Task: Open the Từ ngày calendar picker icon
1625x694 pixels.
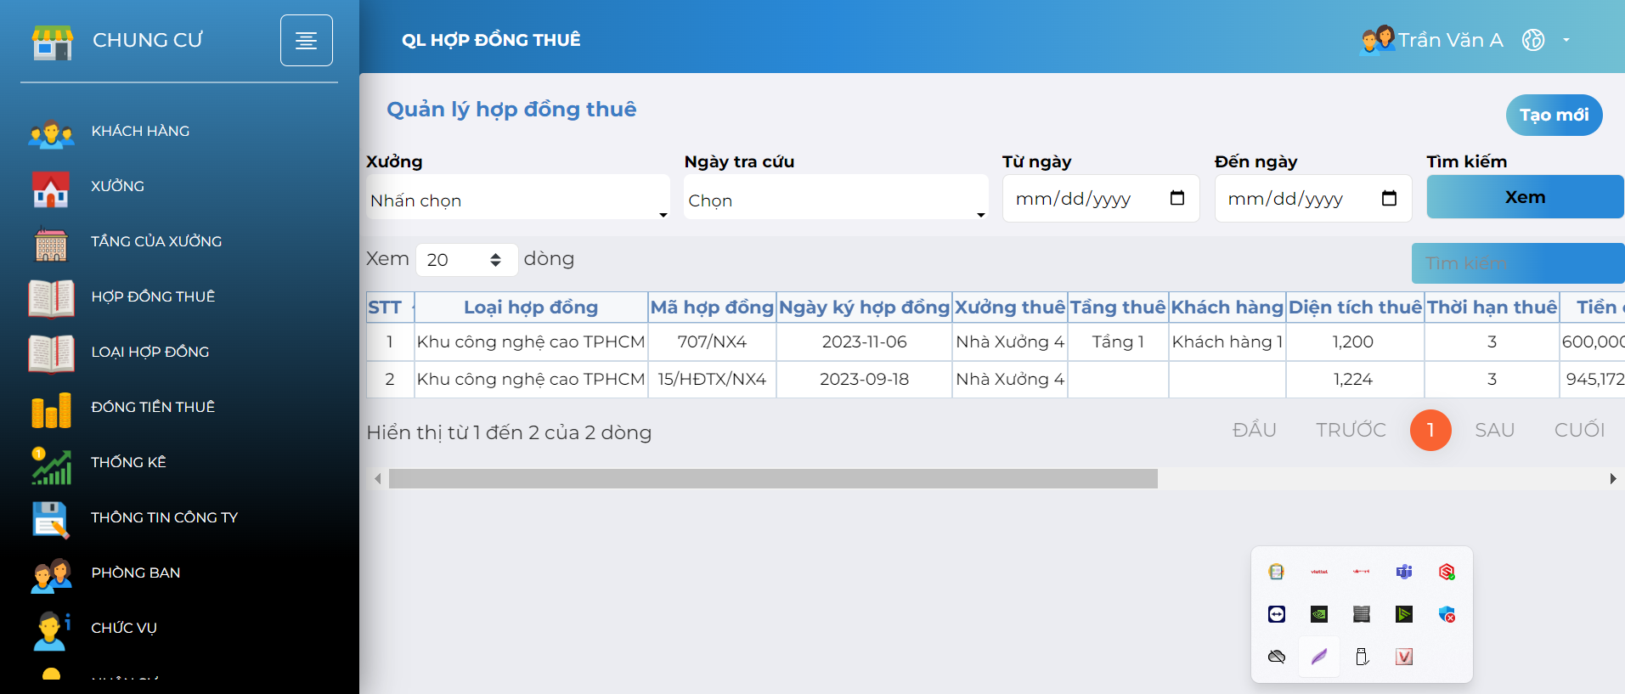Action: click(x=1177, y=198)
